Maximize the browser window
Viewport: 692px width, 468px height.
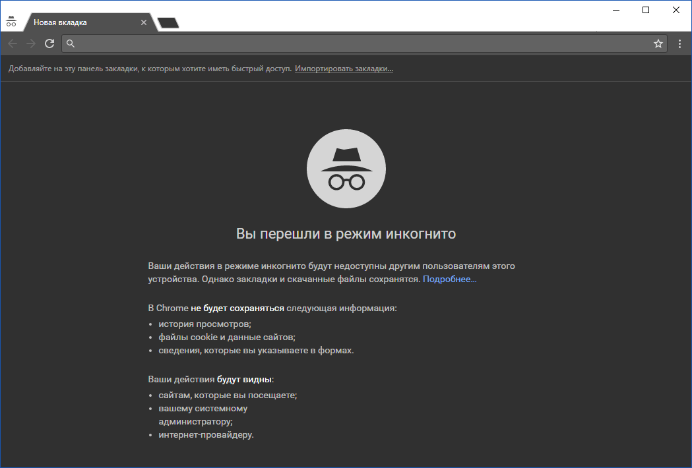point(645,10)
